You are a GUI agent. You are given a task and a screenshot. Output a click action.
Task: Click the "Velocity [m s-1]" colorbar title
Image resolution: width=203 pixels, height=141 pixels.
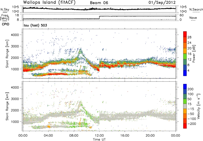click(x=198, y=106)
